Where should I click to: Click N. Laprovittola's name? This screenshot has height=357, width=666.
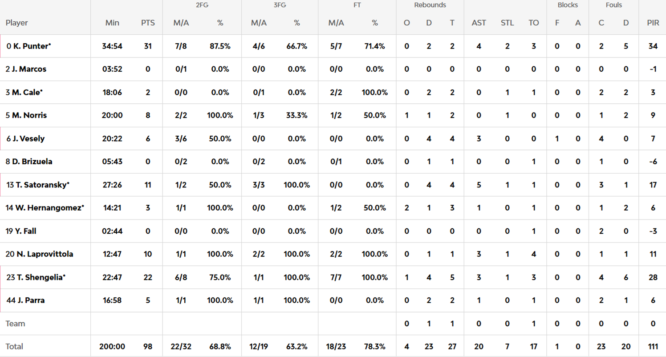coord(45,254)
